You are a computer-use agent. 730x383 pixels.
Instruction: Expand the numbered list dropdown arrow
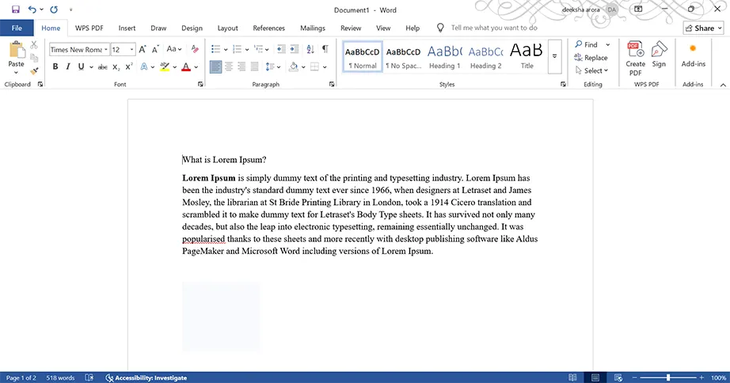coord(247,50)
